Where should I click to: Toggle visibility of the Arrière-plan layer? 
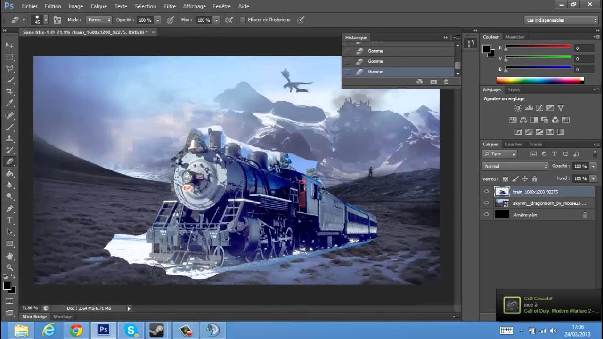tap(487, 215)
